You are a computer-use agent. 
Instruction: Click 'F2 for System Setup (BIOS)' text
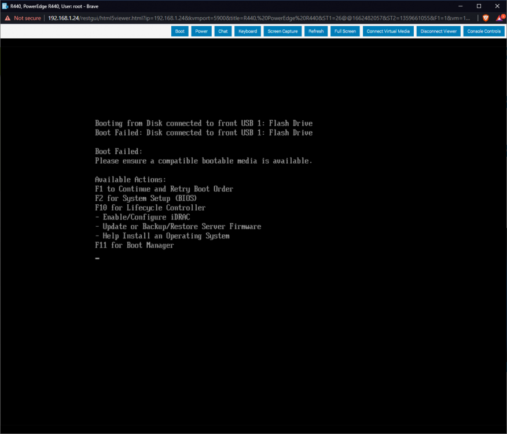coord(146,198)
